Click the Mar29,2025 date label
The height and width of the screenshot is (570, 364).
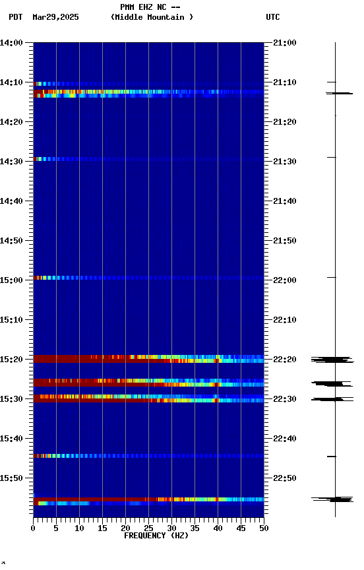pyautogui.click(x=55, y=17)
